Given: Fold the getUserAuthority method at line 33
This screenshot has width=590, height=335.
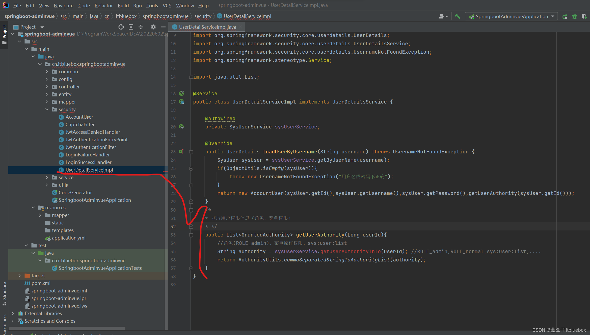Looking at the screenshot, I should [x=191, y=235].
